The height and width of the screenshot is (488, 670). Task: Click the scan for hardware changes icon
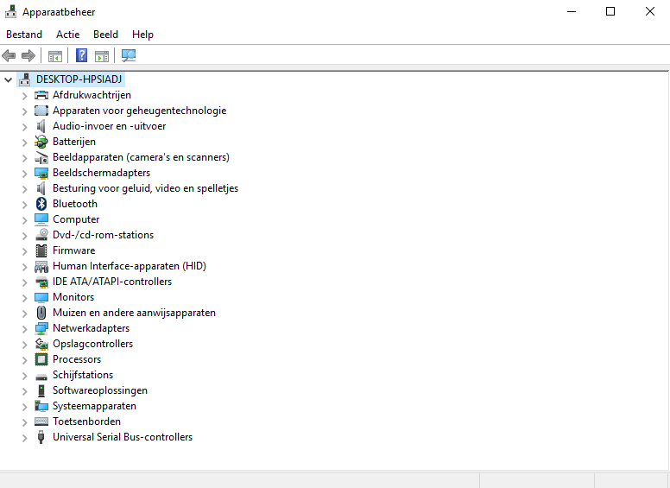tap(129, 55)
